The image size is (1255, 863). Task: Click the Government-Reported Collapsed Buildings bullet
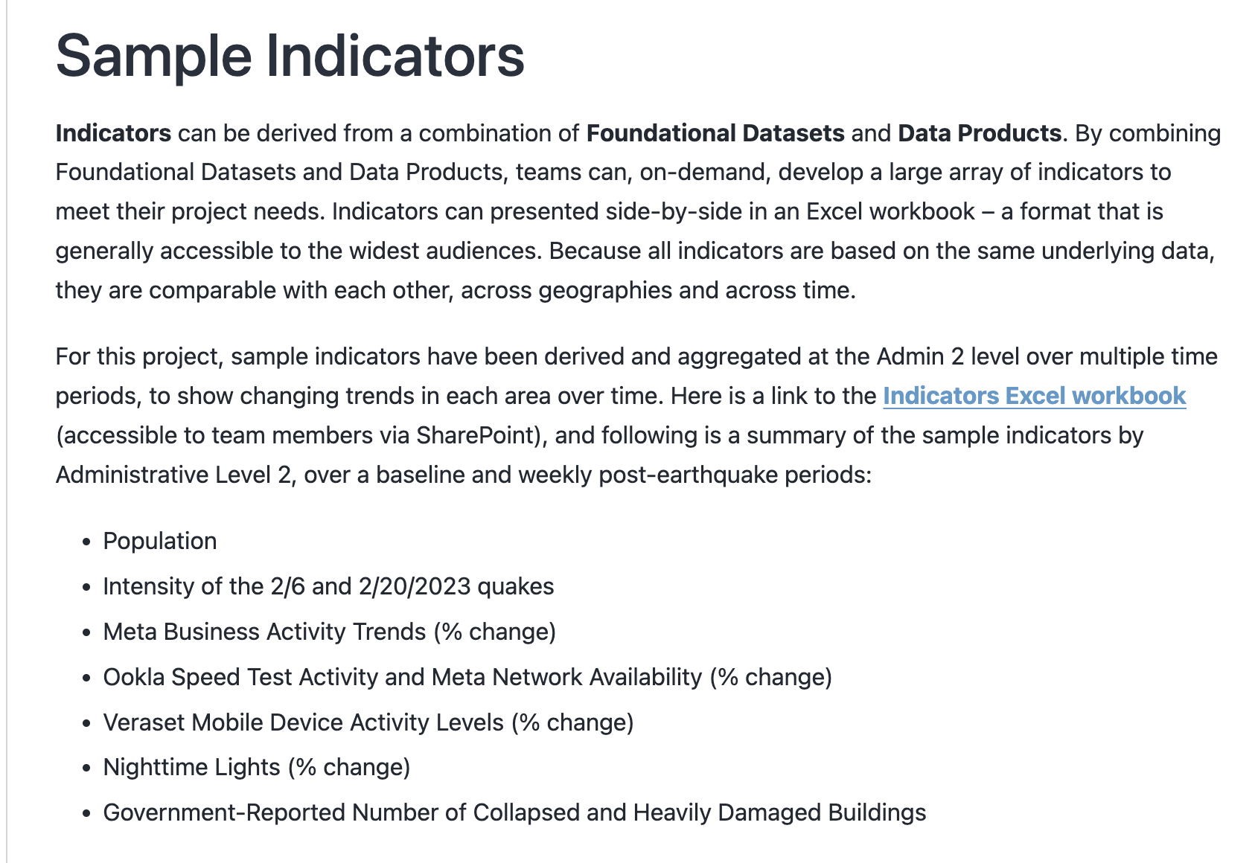tap(514, 812)
